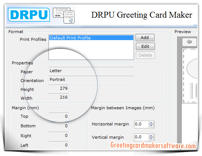Click the Height field showing 279
Image resolution: width=202 pixels, height=156 pixels.
point(59,88)
